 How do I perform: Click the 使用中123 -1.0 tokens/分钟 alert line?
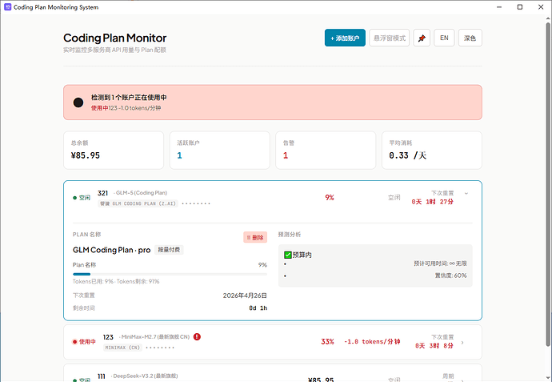[x=126, y=108]
